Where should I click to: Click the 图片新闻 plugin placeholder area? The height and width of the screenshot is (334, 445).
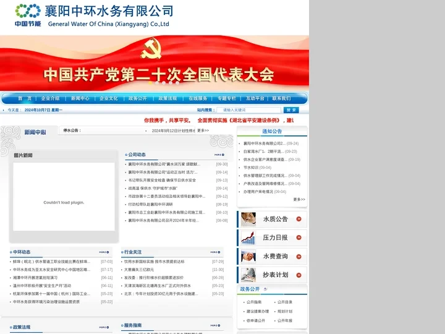tap(64, 197)
